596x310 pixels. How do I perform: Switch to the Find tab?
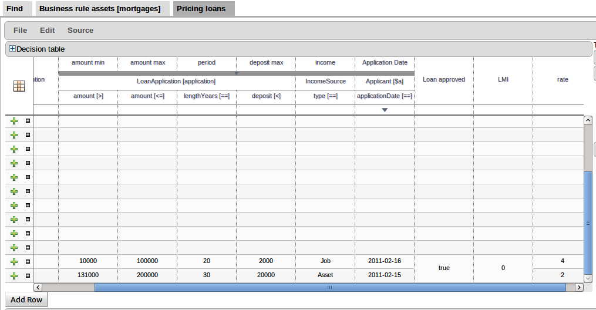pyautogui.click(x=15, y=9)
